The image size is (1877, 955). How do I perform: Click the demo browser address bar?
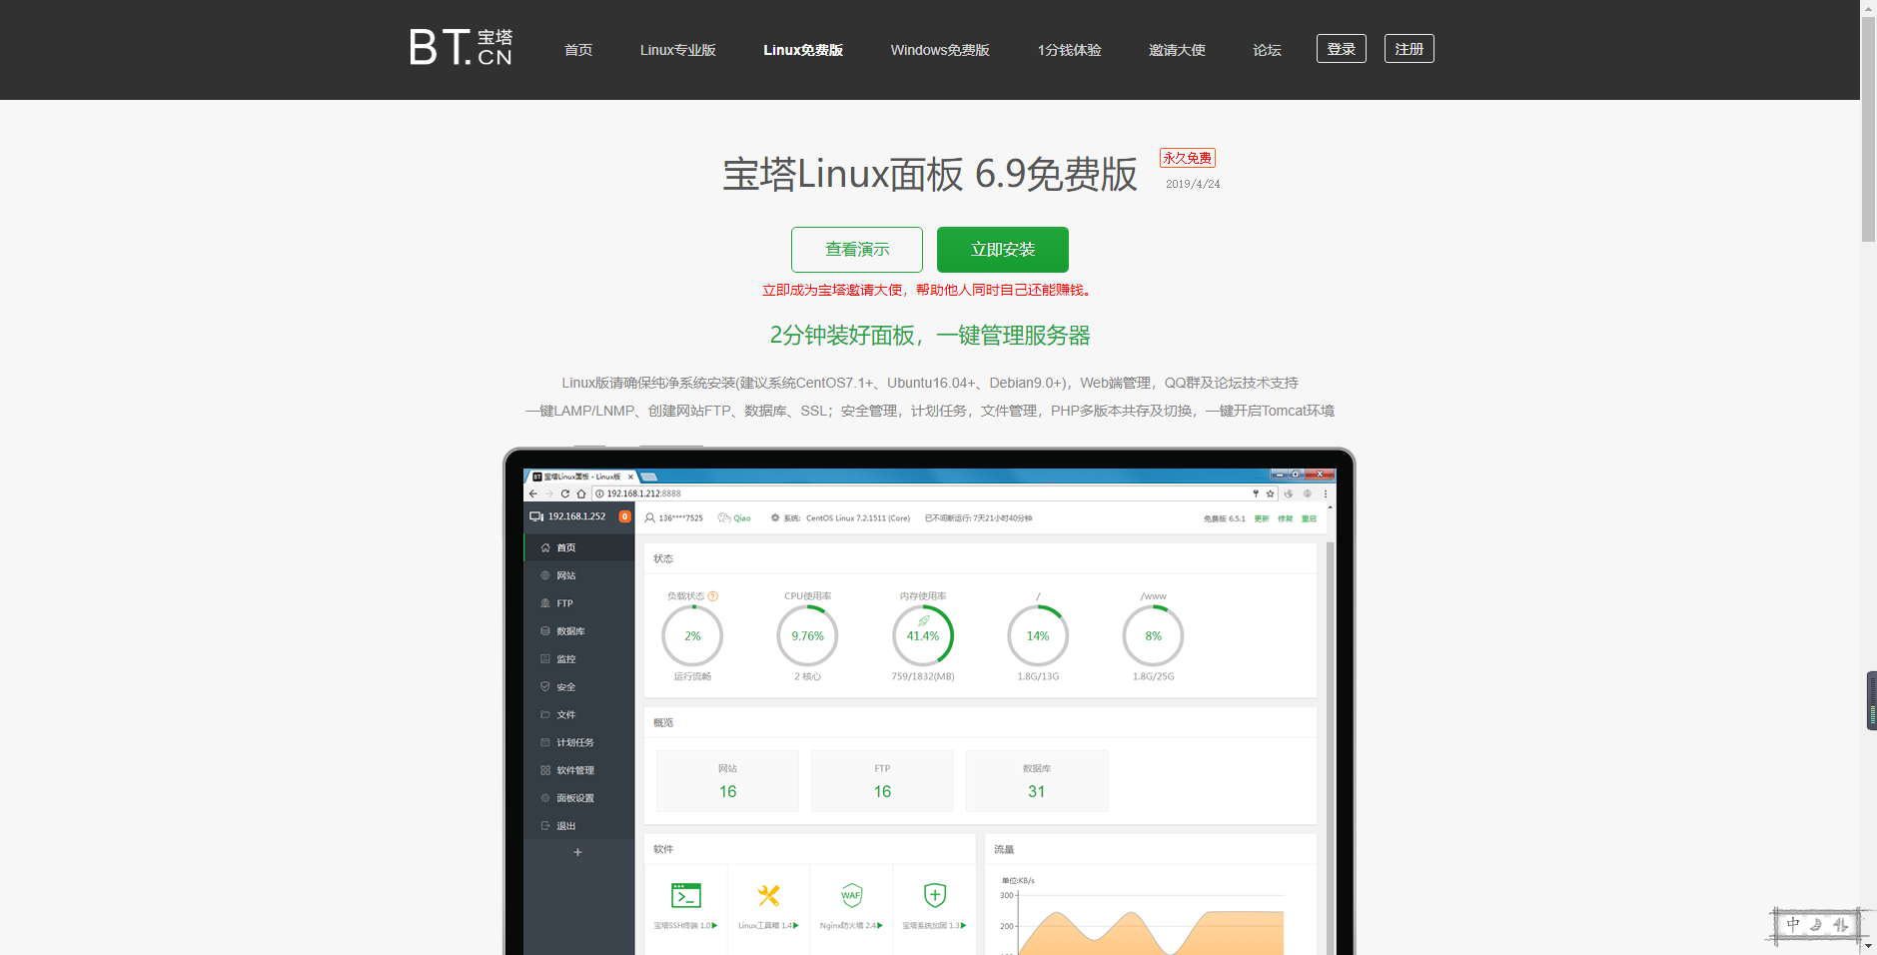point(934,493)
